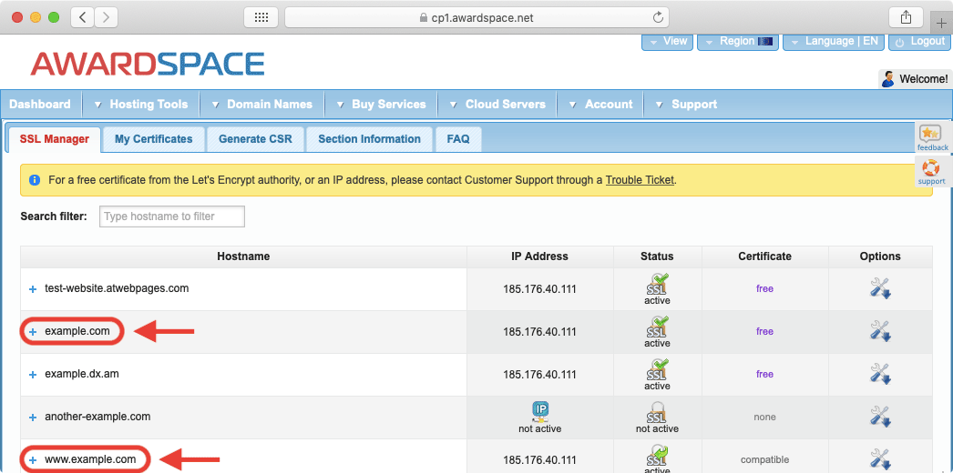Open the support lifebuoy icon
The height and width of the screenshot is (473, 953).
931,169
